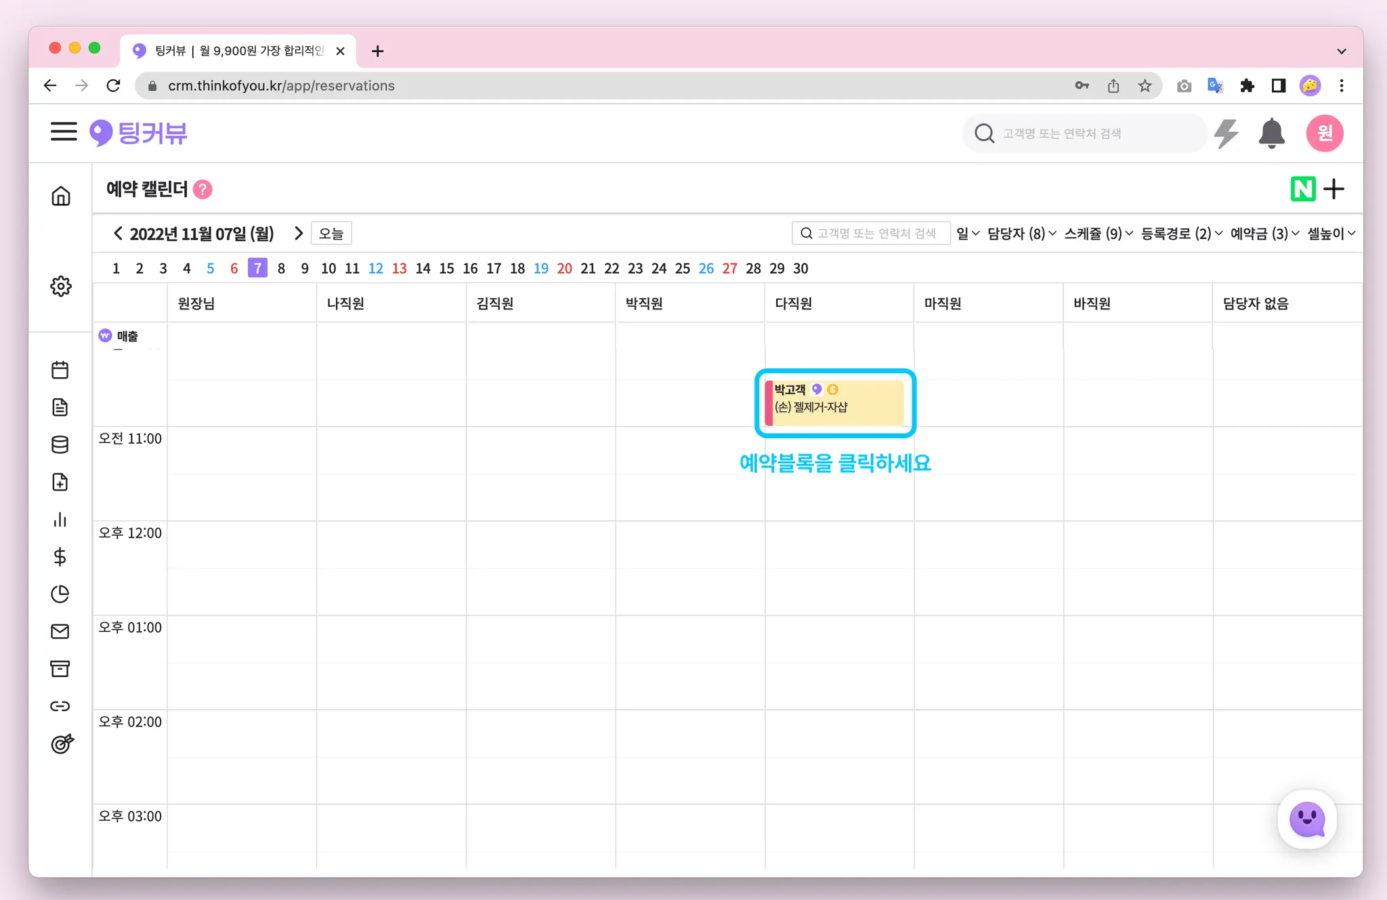Open the dollar sign sales menu
This screenshot has width=1387, height=900.
pyautogui.click(x=60, y=557)
